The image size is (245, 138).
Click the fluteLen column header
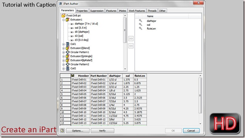[x=140, y=76]
